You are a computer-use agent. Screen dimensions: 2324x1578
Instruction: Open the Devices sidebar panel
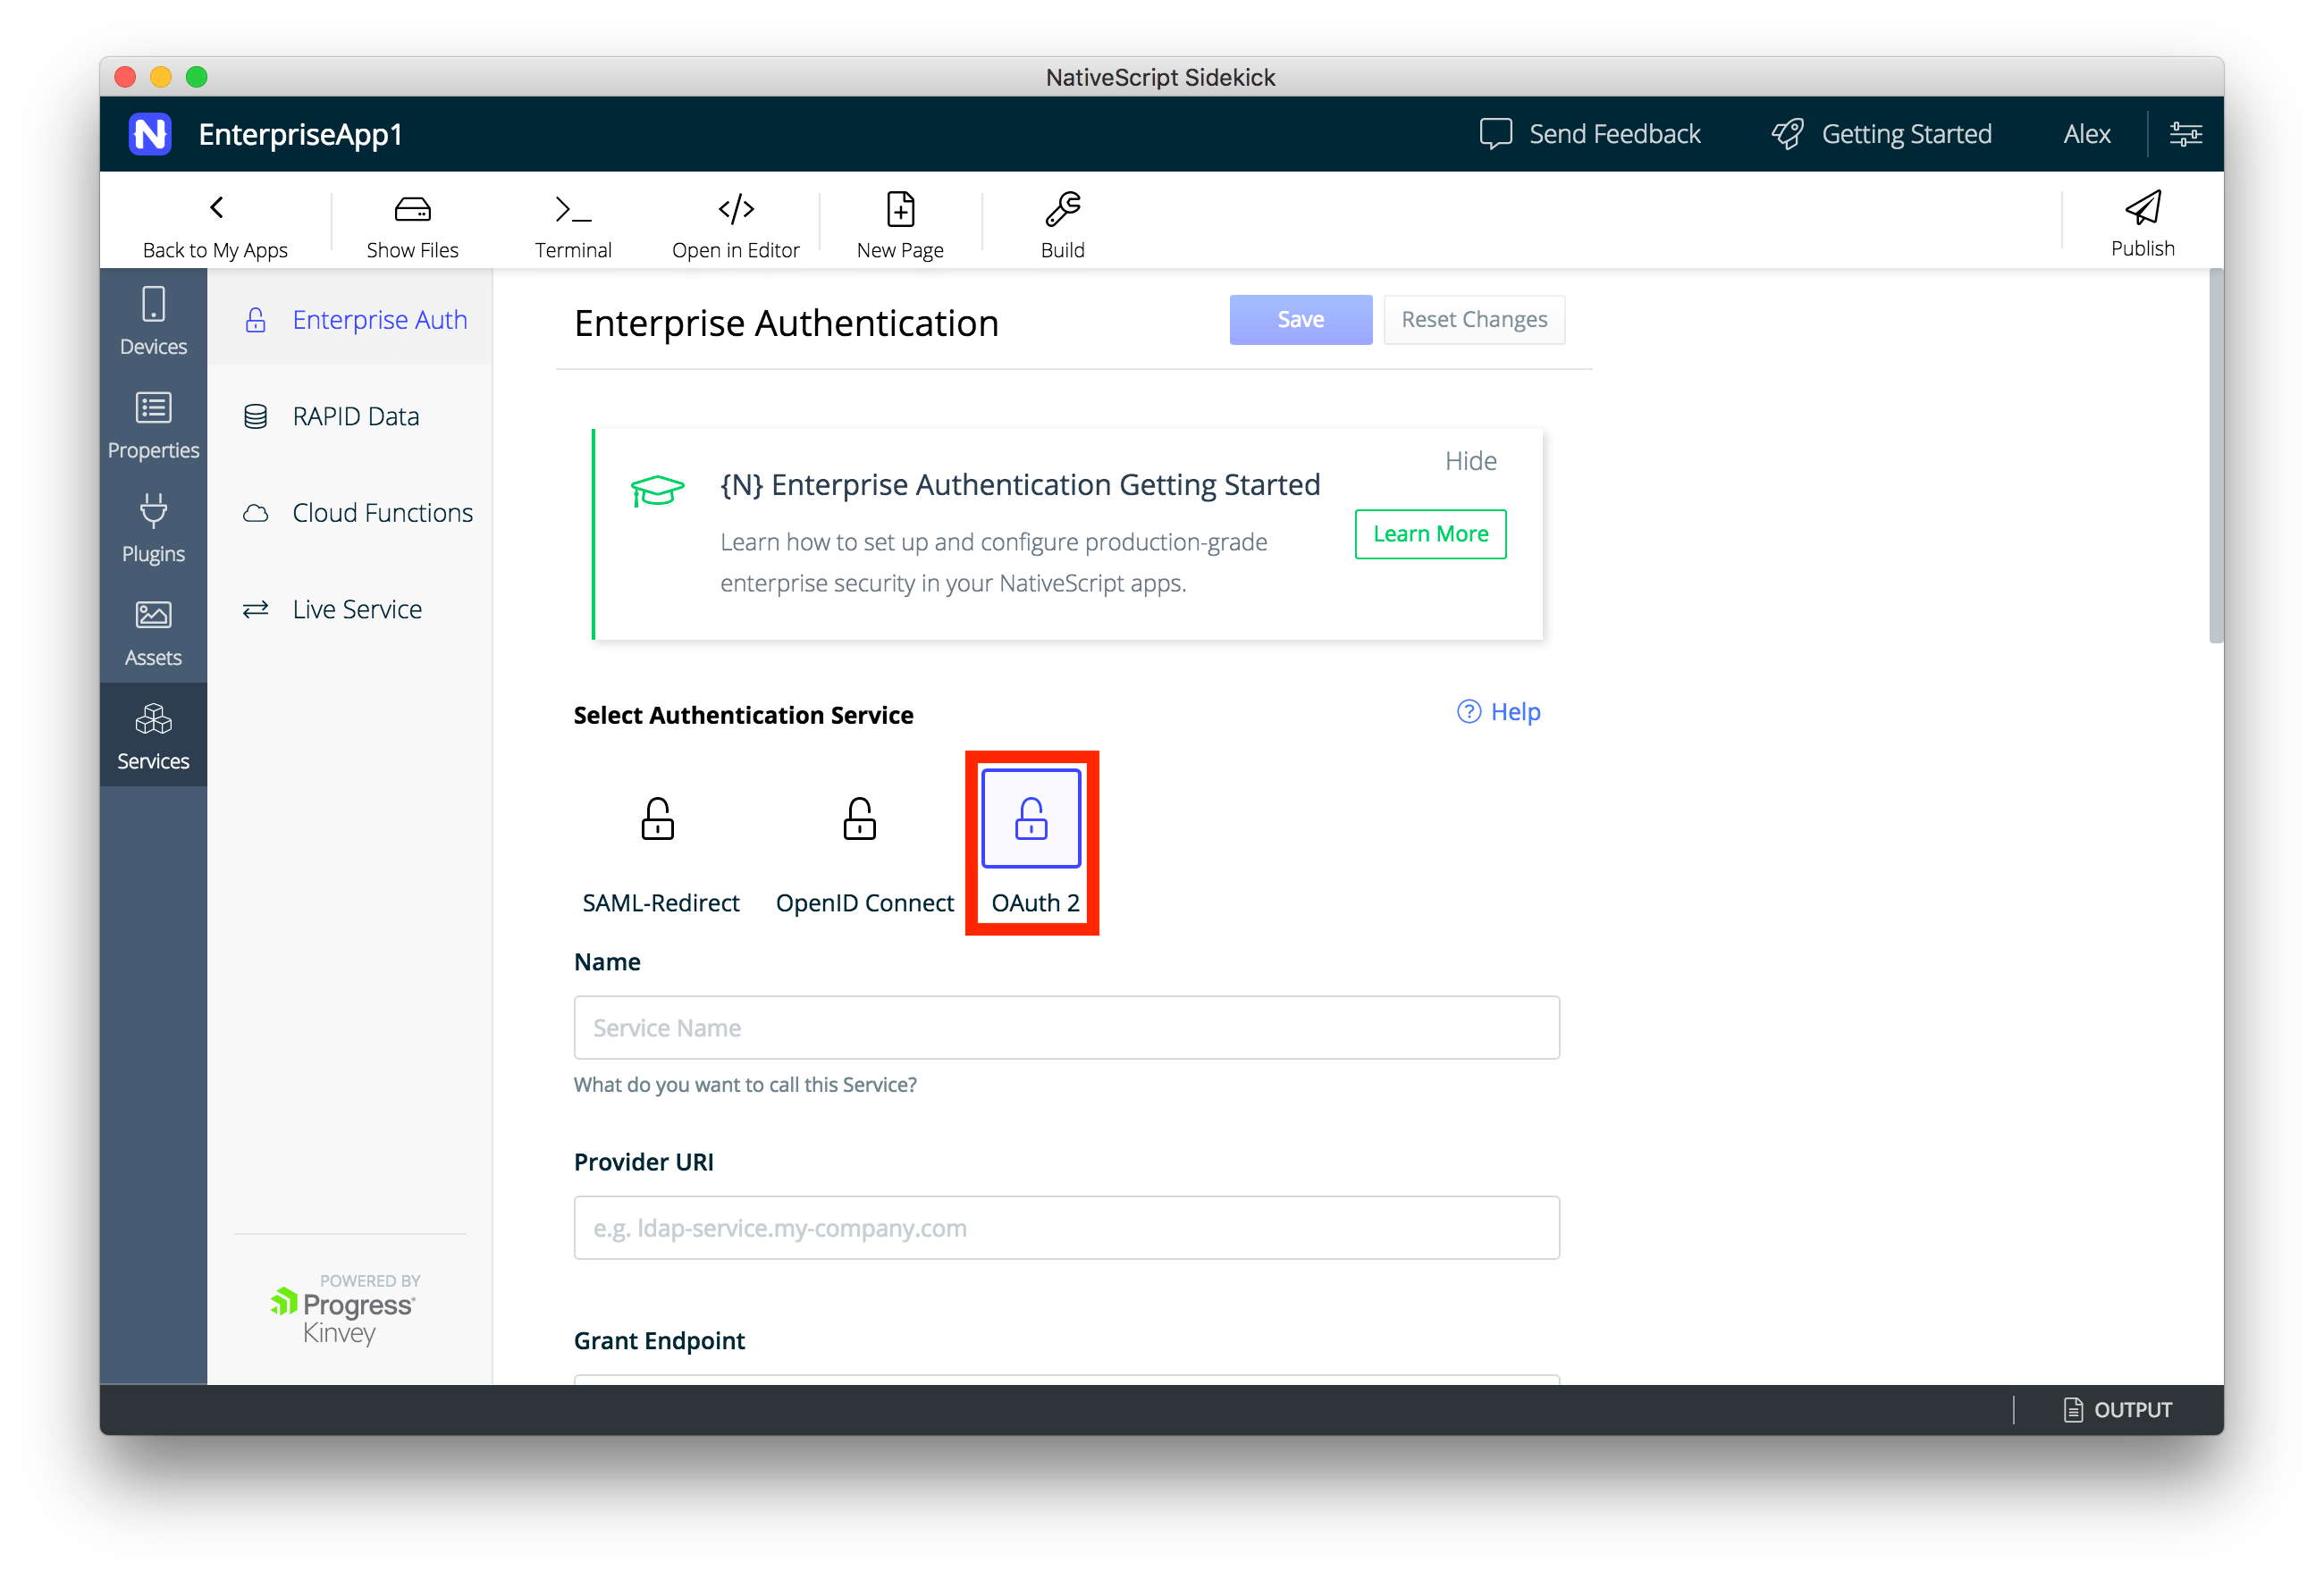point(153,320)
